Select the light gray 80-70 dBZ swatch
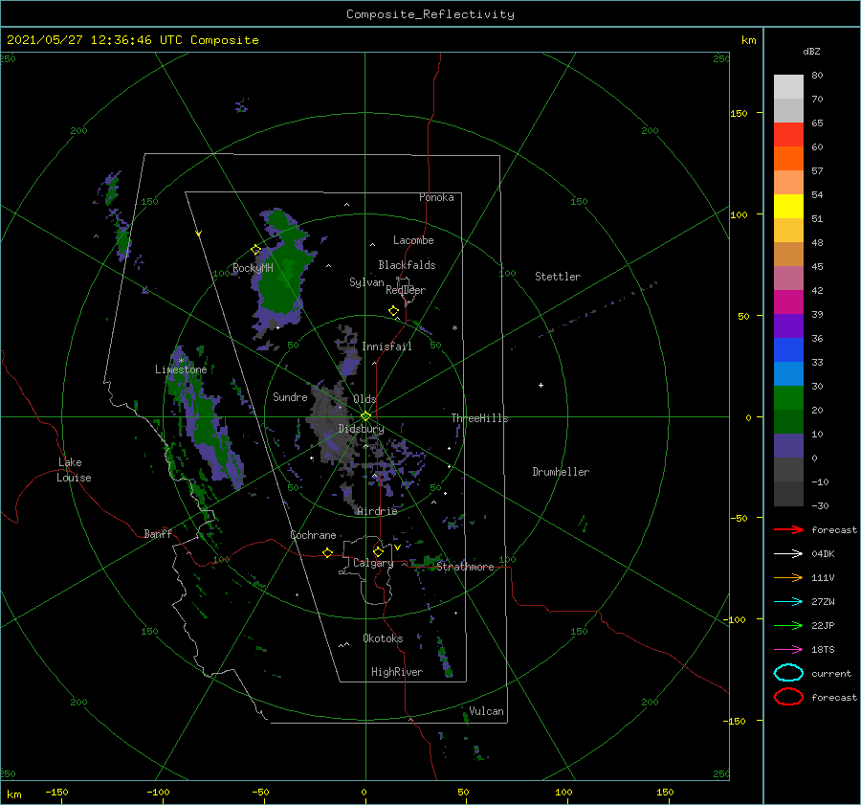Image resolution: width=861 pixels, height=805 pixels. (x=788, y=86)
